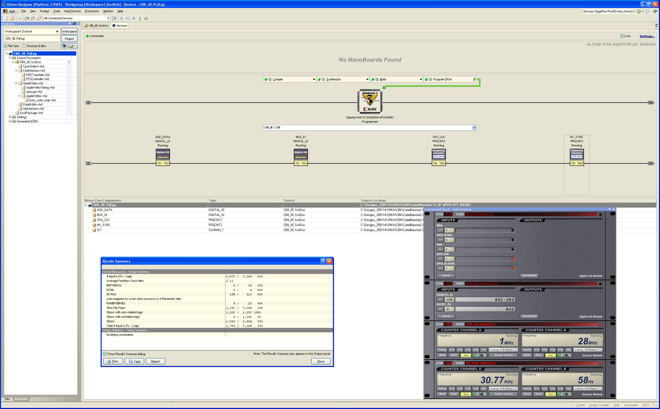Open the Processors menu

coord(92,11)
